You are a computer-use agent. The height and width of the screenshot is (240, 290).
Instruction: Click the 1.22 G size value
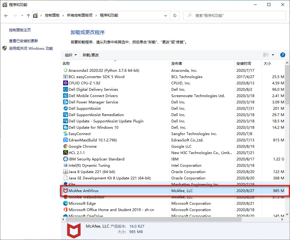279,159
